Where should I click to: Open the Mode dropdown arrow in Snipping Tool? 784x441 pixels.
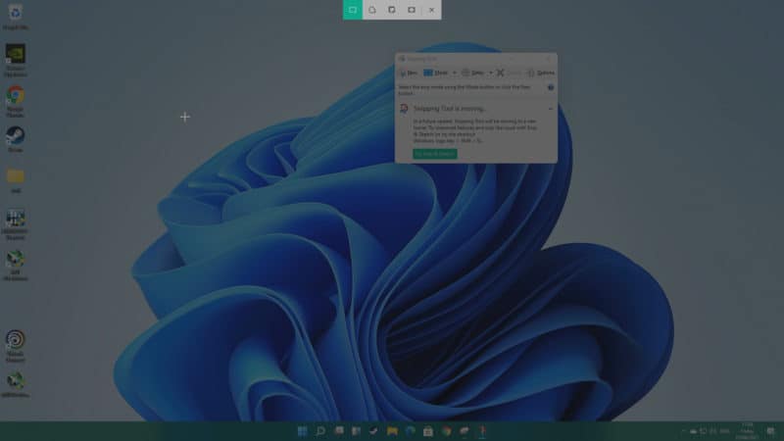(455, 73)
